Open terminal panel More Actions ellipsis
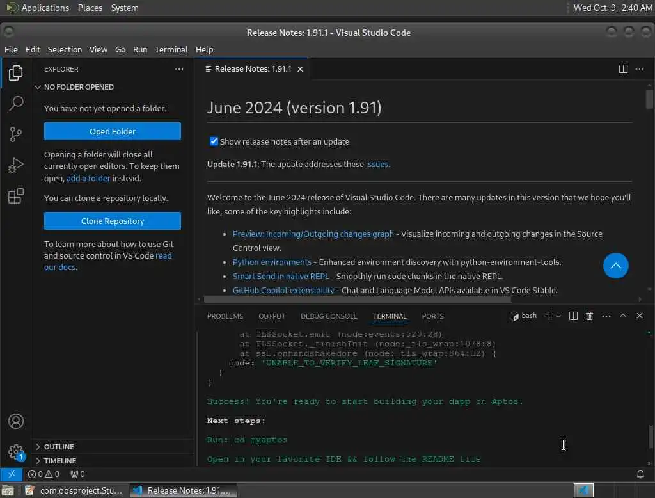Screen dimensions: 655x498 [x=606, y=316]
